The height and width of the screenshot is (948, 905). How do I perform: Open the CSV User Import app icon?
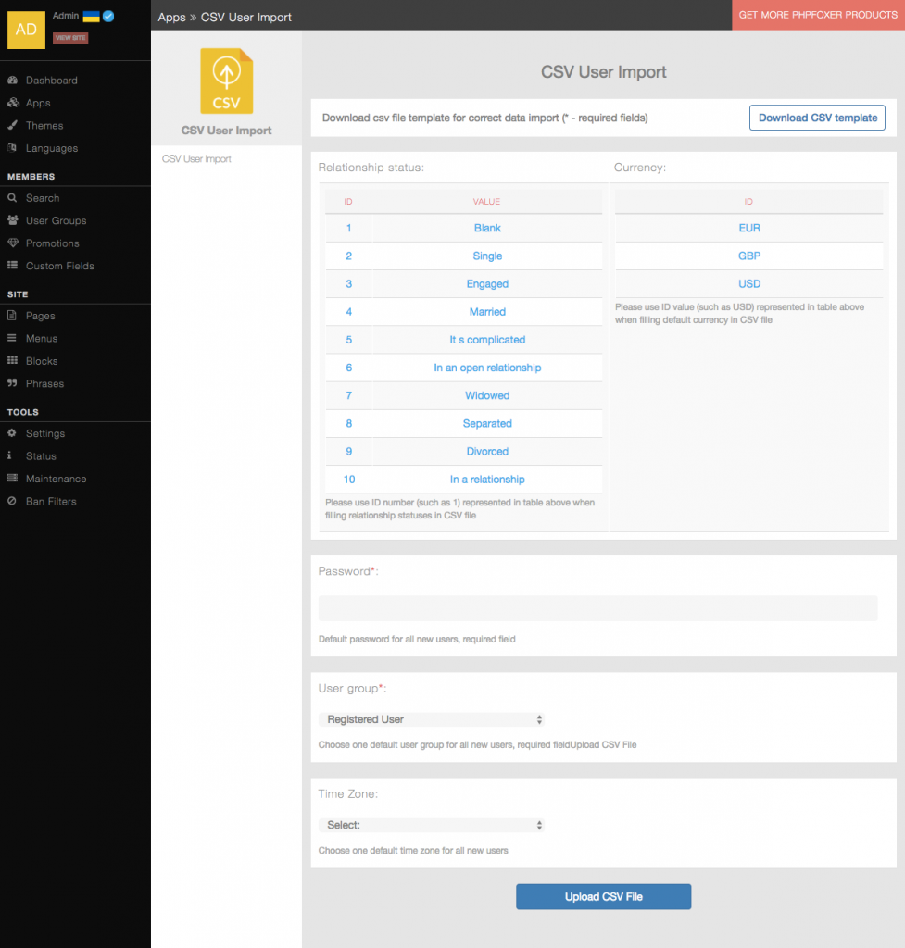(x=225, y=81)
